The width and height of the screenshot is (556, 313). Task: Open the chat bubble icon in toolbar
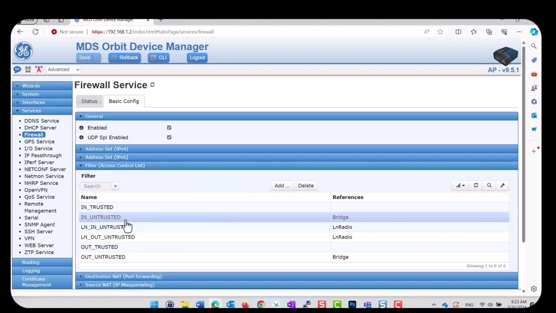coord(17,70)
